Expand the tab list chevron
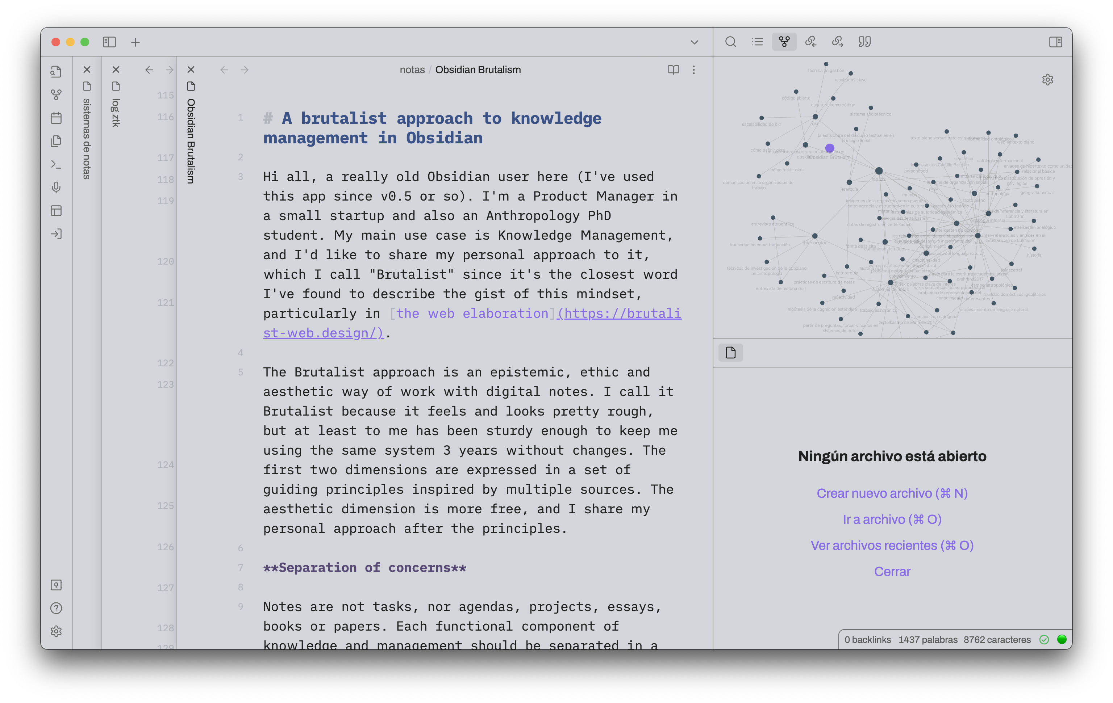Screen dimensions: 1113x703 (694, 42)
